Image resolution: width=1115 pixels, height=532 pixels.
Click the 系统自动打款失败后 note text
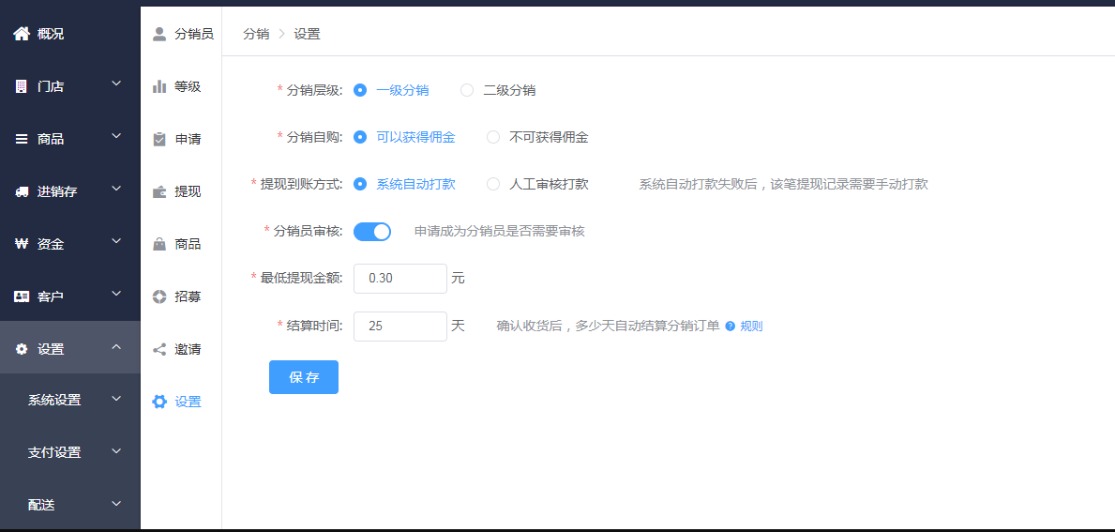tap(784, 184)
